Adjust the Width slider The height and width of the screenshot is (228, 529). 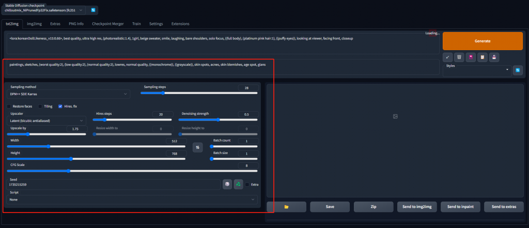point(96,146)
